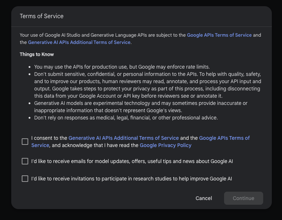Viewport: 282px width, 220px height.
Task: Select the "Things to Know" heading
Action: [37, 54]
